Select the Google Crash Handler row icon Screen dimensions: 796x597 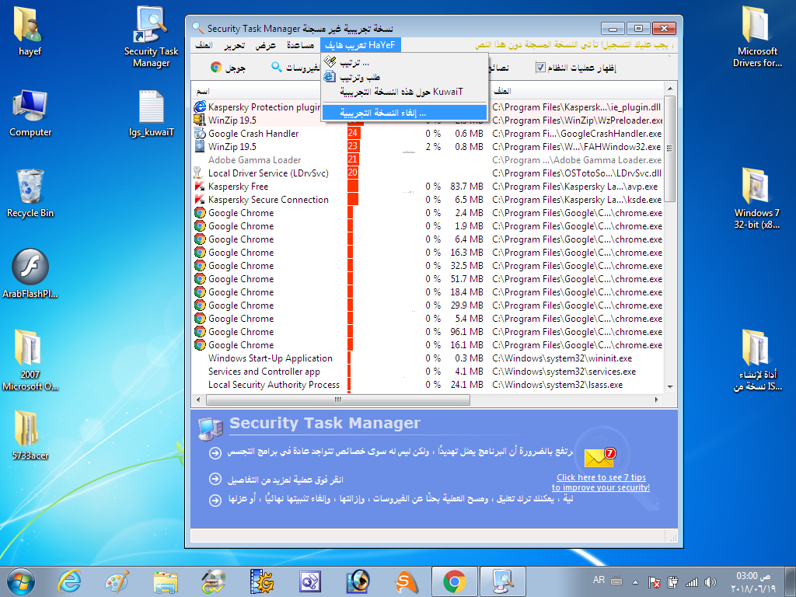(x=200, y=134)
